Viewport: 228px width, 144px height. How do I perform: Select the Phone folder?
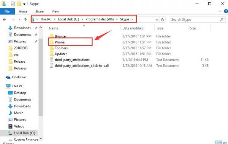[60, 42]
